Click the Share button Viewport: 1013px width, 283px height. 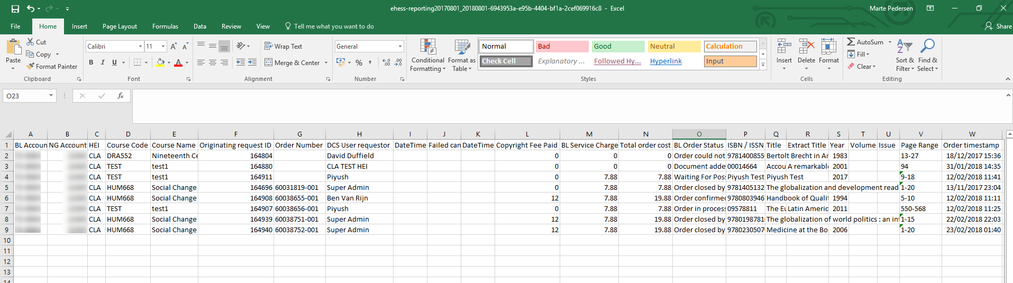coord(998,26)
